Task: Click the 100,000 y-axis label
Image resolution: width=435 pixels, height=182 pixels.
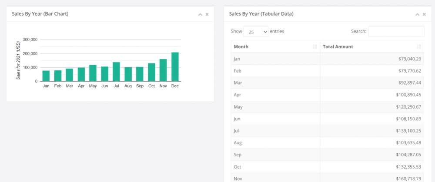Action: [x=30, y=67]
